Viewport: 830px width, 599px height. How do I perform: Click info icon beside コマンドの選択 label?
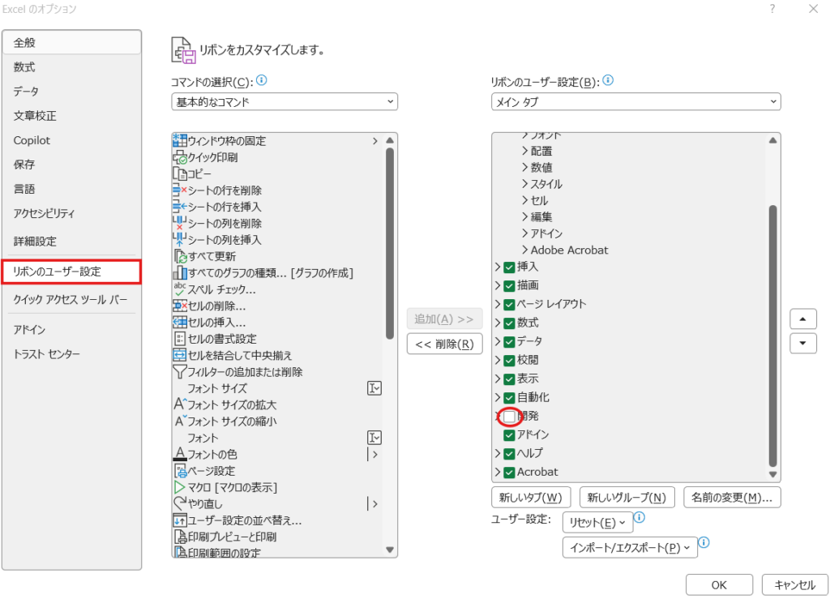click(262, 80)
